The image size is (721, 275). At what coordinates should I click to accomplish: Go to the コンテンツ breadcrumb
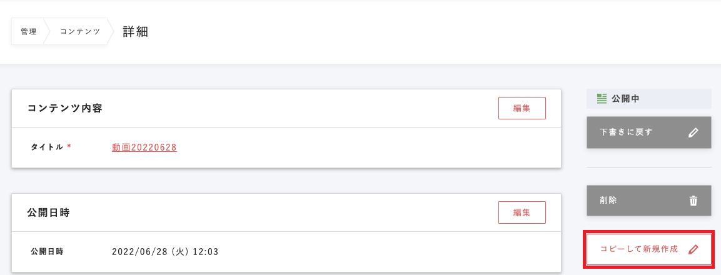79,32
